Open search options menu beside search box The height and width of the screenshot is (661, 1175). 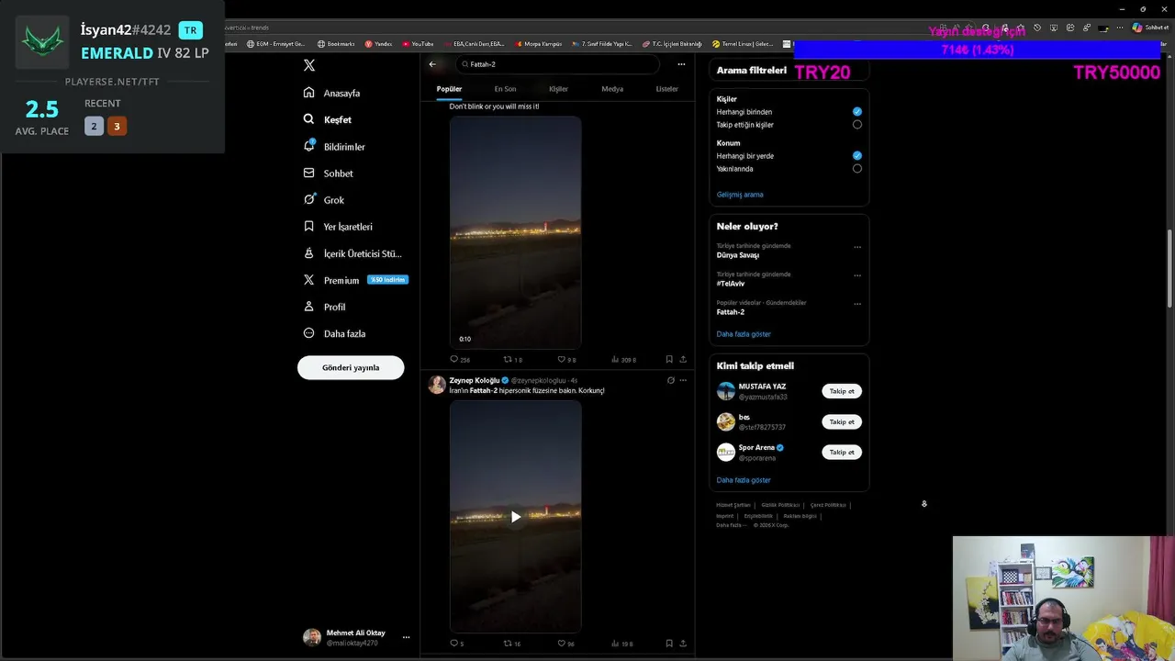tap(681, 64)
